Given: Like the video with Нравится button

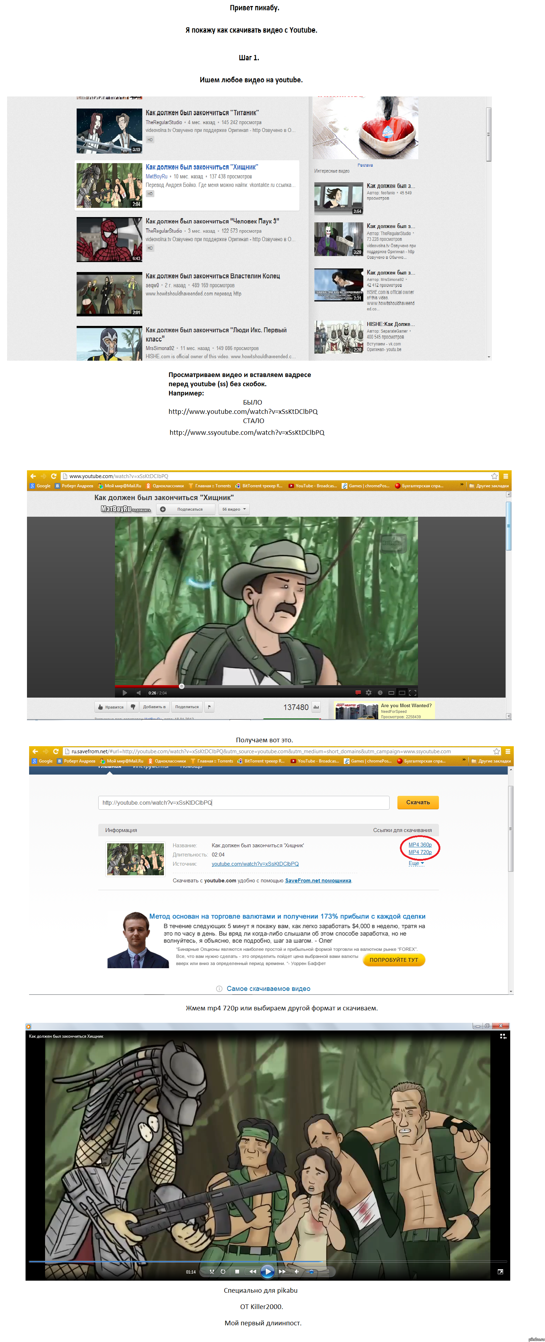Looking at the screenshot, I should pyautogui.click(x=111, y=707).
